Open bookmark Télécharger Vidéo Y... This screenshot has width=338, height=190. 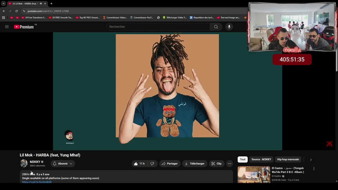pyautogui.click(x=175, y=18)
